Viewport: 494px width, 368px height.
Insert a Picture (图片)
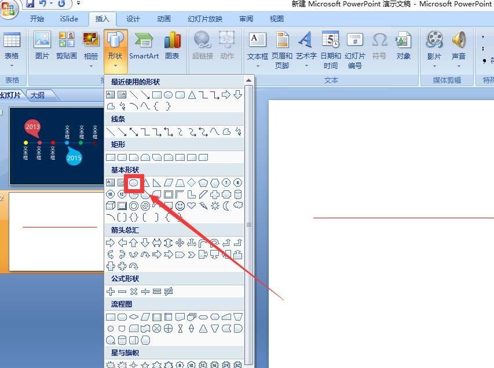coord(42,46)
